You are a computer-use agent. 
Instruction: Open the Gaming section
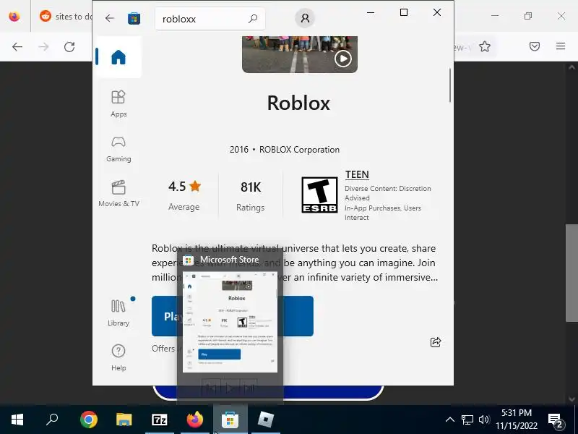pyautogui.click(x=118, y=149)
